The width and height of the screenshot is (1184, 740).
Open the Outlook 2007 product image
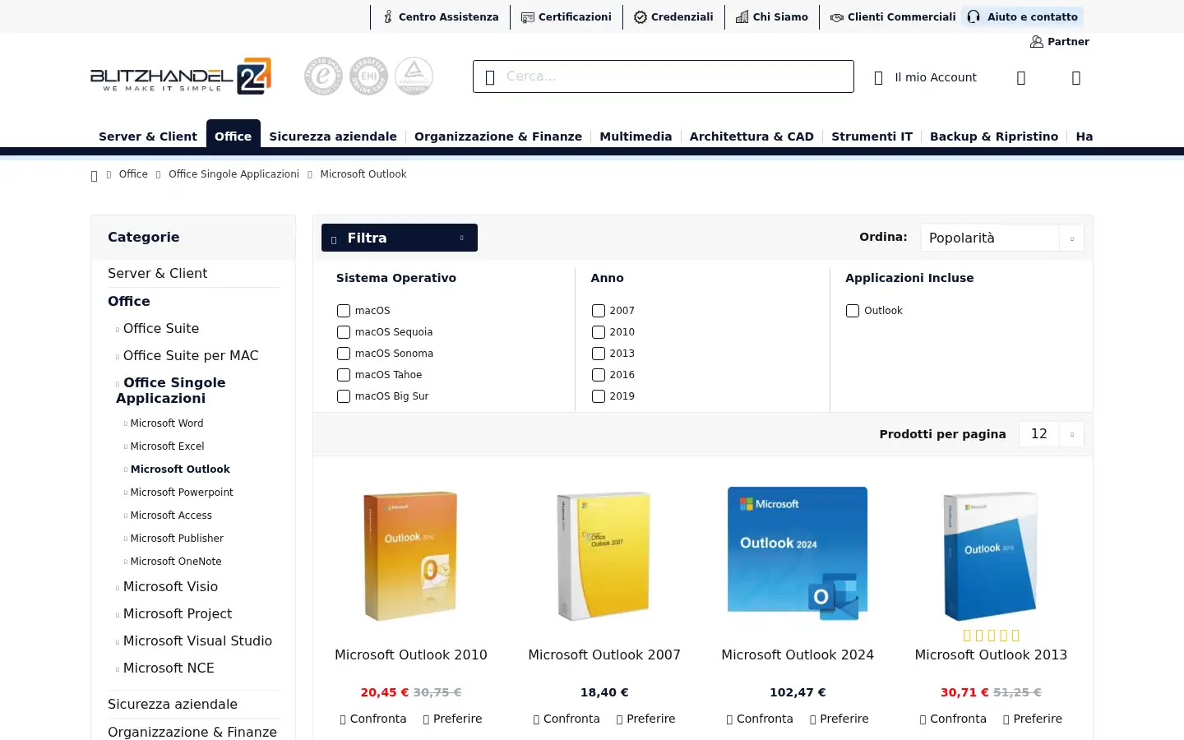[x=604, y=555]
